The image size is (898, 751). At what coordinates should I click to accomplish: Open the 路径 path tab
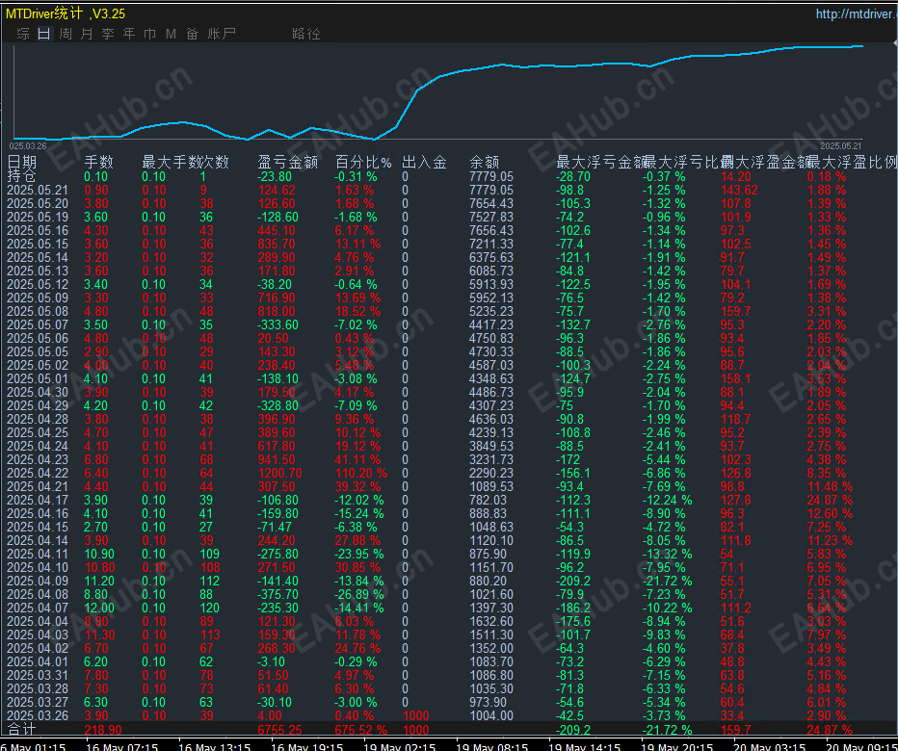point(306,34)
